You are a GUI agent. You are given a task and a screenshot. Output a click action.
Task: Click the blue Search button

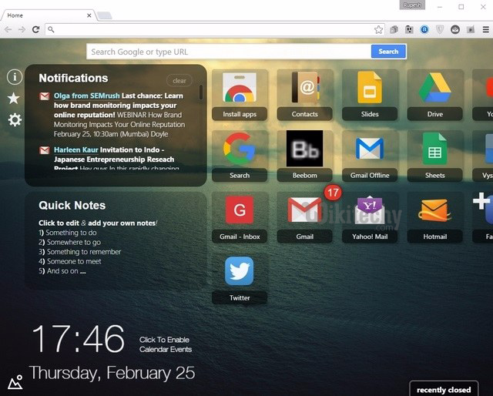point(388,52)
